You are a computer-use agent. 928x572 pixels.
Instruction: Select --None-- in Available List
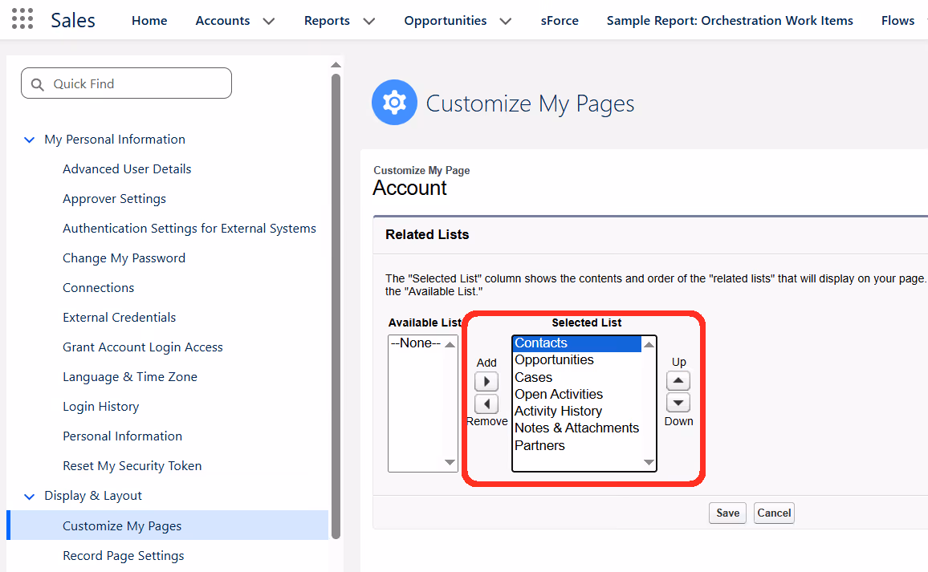tap(416, 343)
